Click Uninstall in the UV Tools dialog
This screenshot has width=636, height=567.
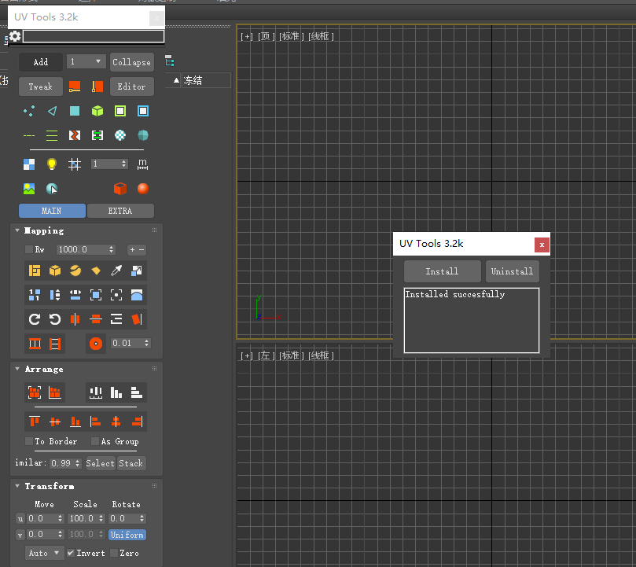[x=513, y=271]
